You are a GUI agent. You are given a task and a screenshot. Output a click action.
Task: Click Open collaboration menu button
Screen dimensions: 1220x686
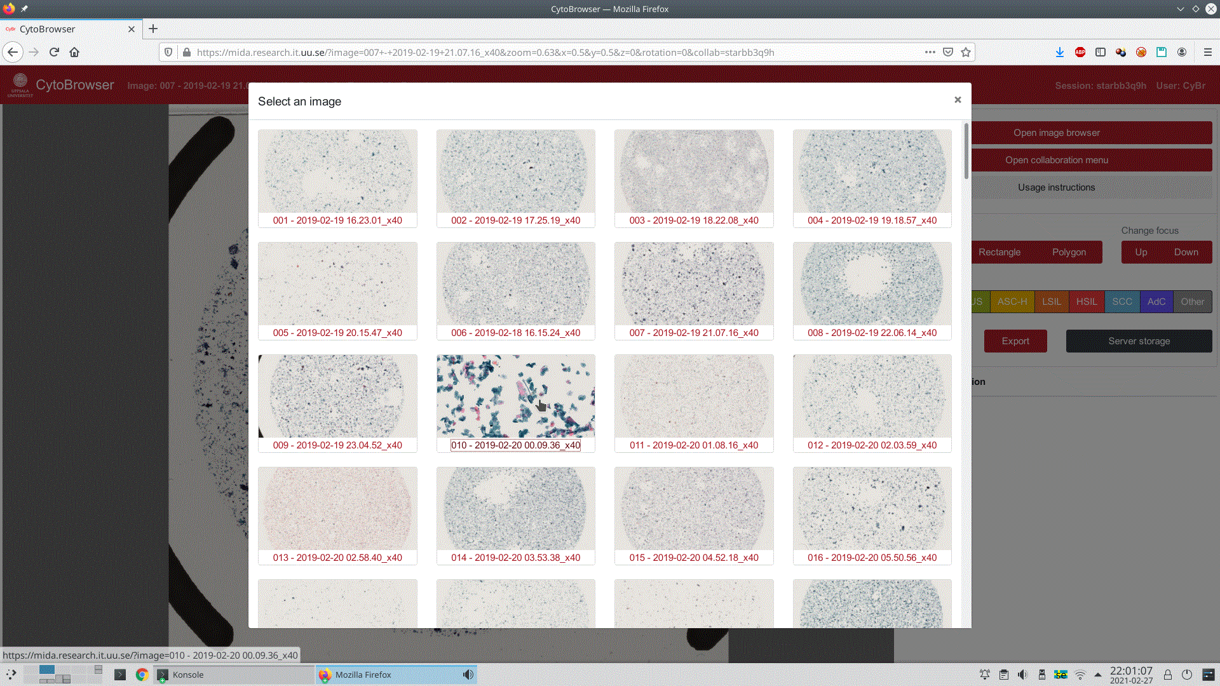pos(1091,160)
